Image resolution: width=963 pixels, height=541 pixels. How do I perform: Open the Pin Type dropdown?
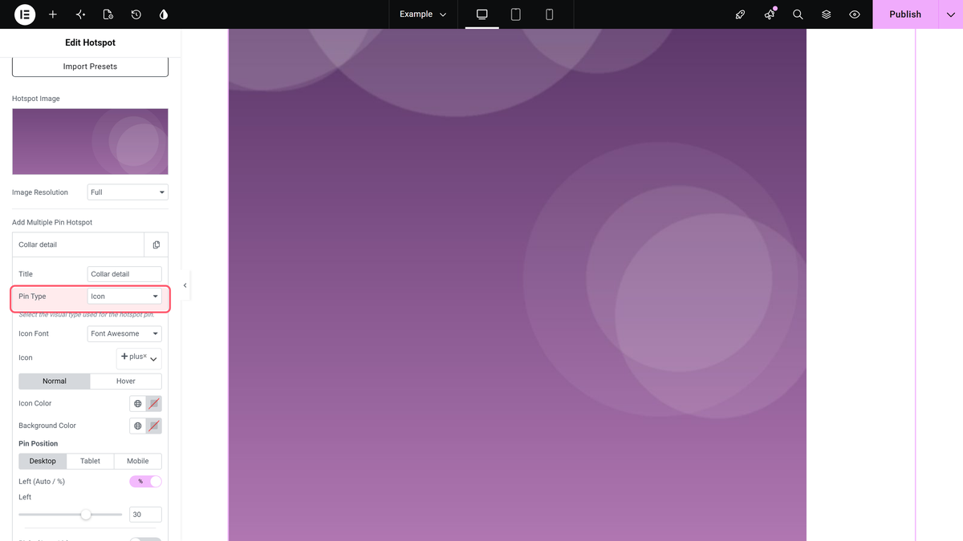124,297
